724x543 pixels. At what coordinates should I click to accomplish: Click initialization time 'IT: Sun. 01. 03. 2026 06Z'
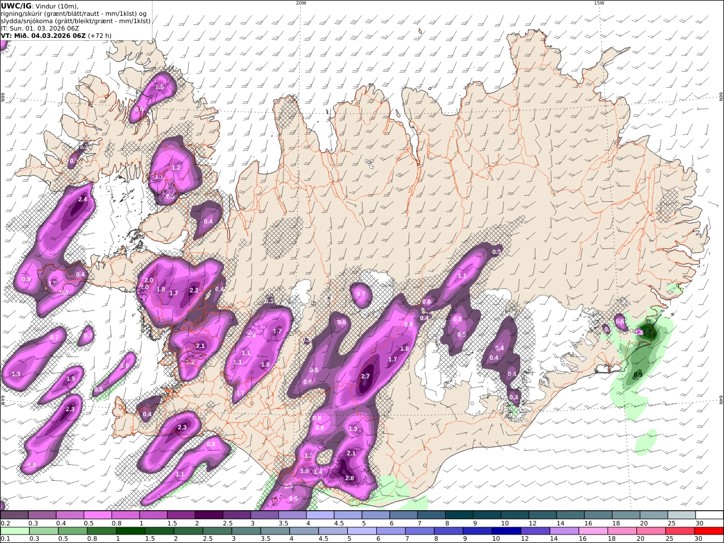click(x=40, y=28)
